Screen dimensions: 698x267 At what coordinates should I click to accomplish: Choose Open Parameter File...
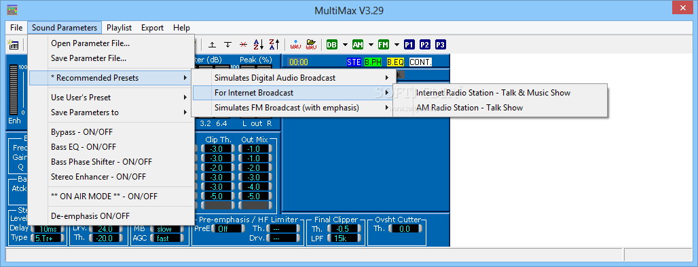pos(111,43)
